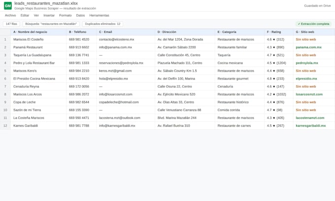Screen dimensions: 335x201
Task: Click phone cell 669 913 6602
Action: (x=81, y=47)
